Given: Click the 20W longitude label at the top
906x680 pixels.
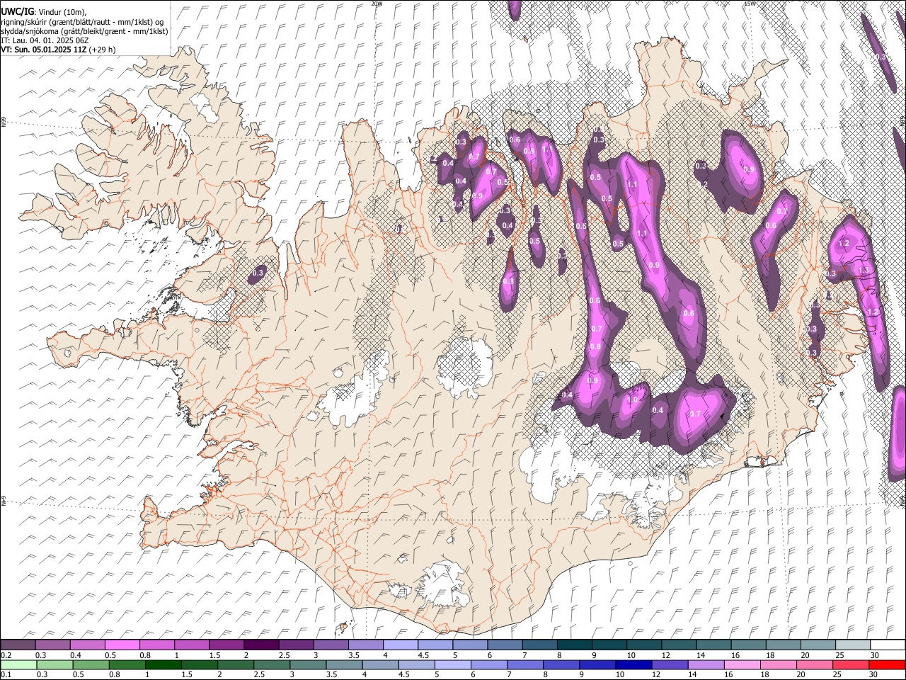Looking at the screenshot, I should tap(377, 4).
